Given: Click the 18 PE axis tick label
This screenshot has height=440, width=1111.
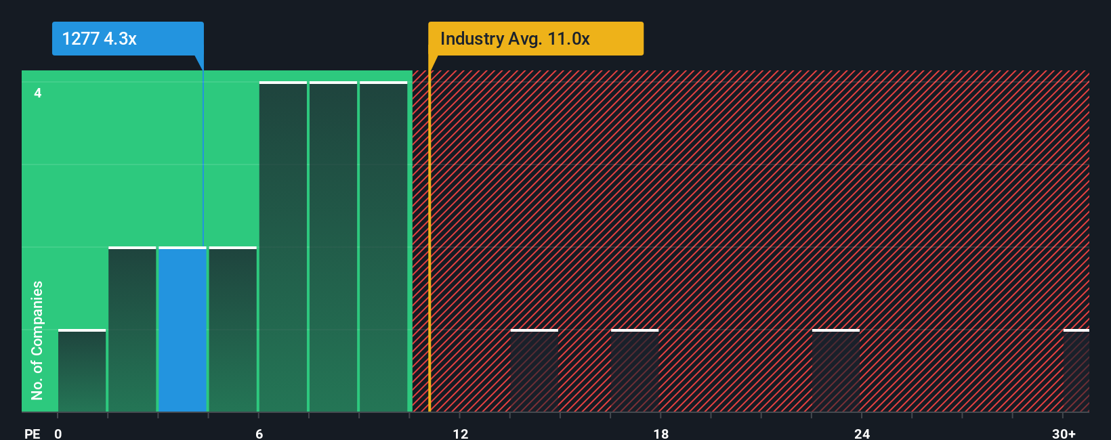Looking at the screenshot, I should tap(661, 433).
